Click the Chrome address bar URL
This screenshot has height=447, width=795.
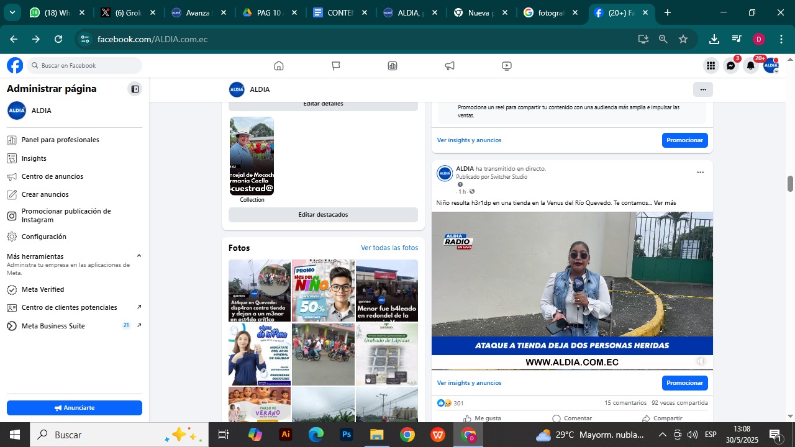pos(152,39)
